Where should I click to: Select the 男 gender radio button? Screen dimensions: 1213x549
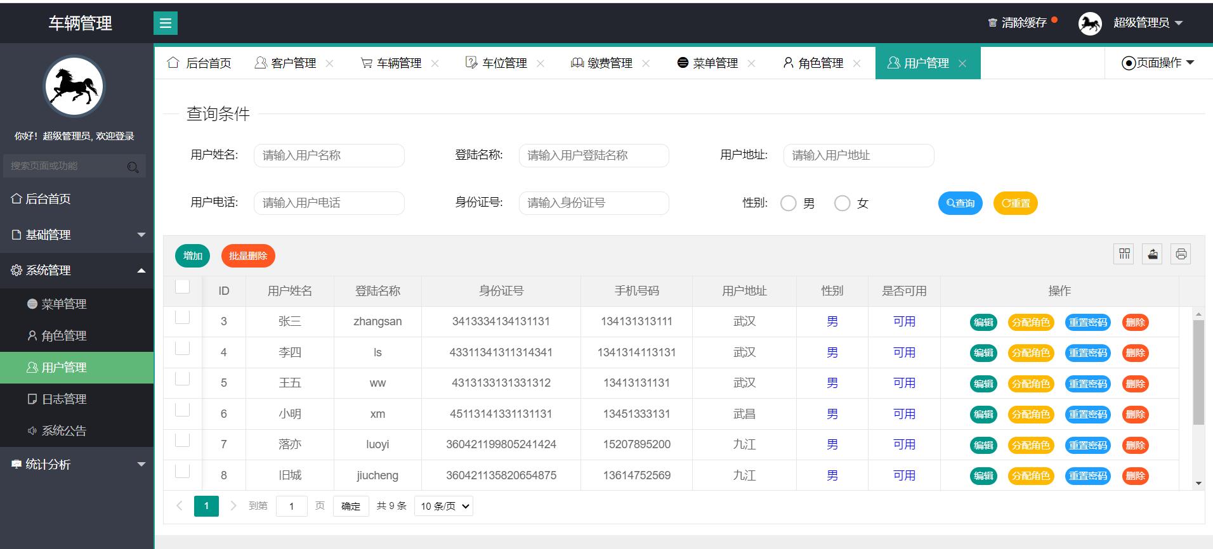click(x=788, y=203)
